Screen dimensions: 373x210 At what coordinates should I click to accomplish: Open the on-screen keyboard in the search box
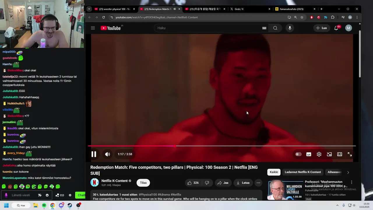(x=264, y=28)
